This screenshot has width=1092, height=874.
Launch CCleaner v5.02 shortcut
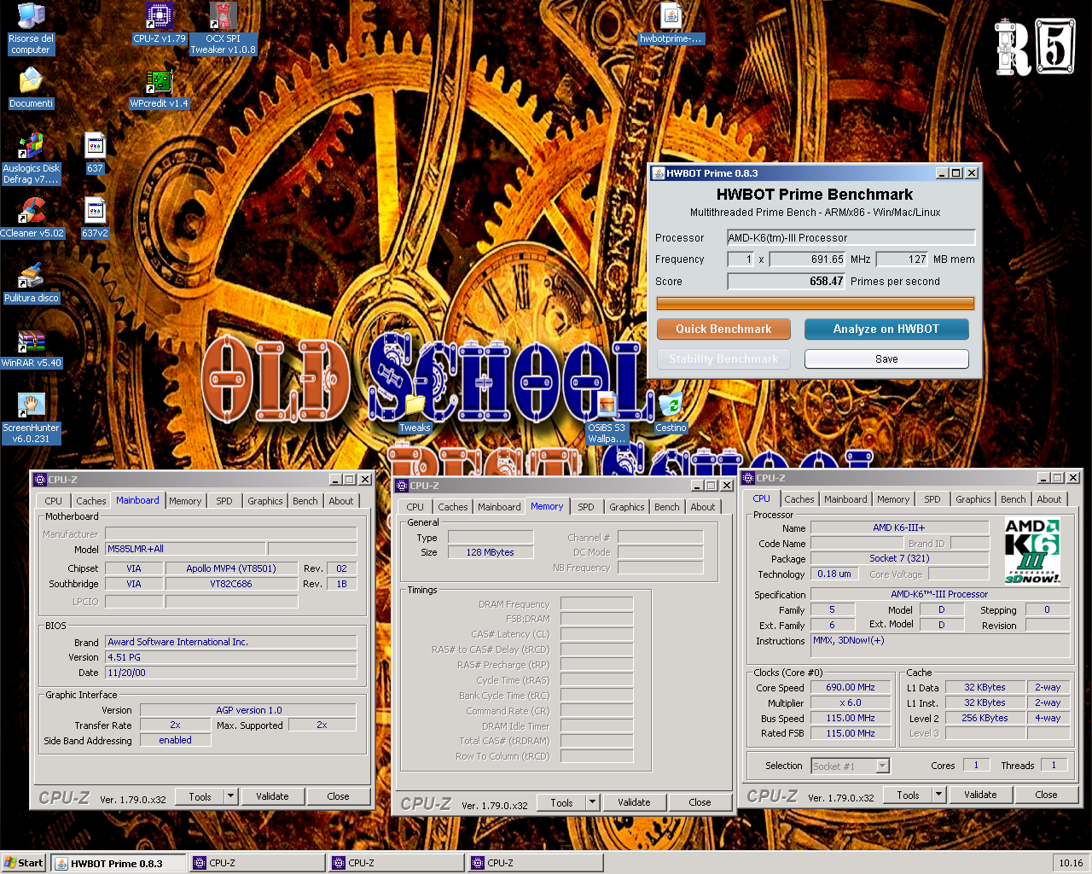[32, 218]
